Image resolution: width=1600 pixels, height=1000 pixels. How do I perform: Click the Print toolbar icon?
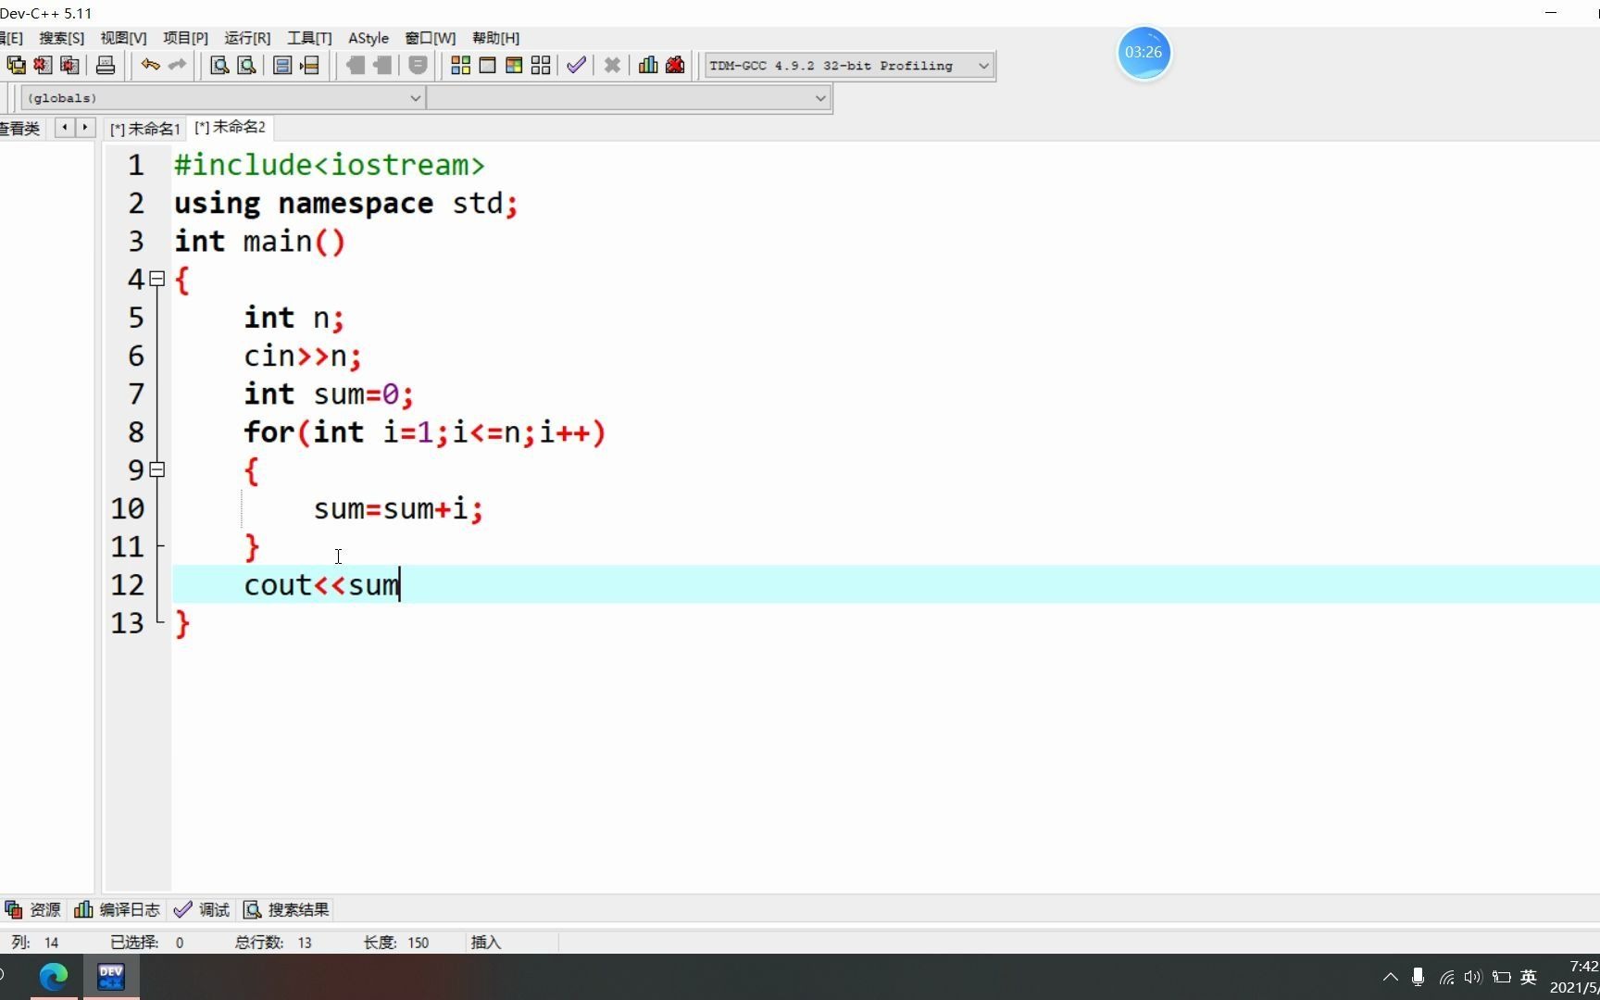click(x=106, y=65)
